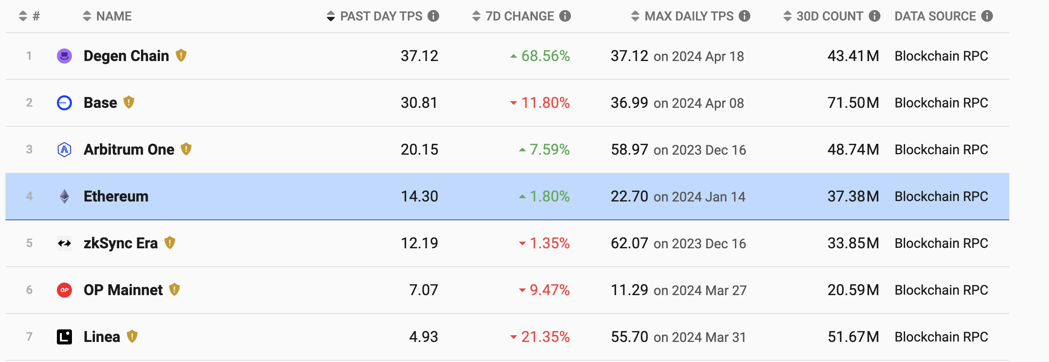Click the sort arrows next to Past Day TPS
This screenshot has height=362, width=1049.
[331, 16]
